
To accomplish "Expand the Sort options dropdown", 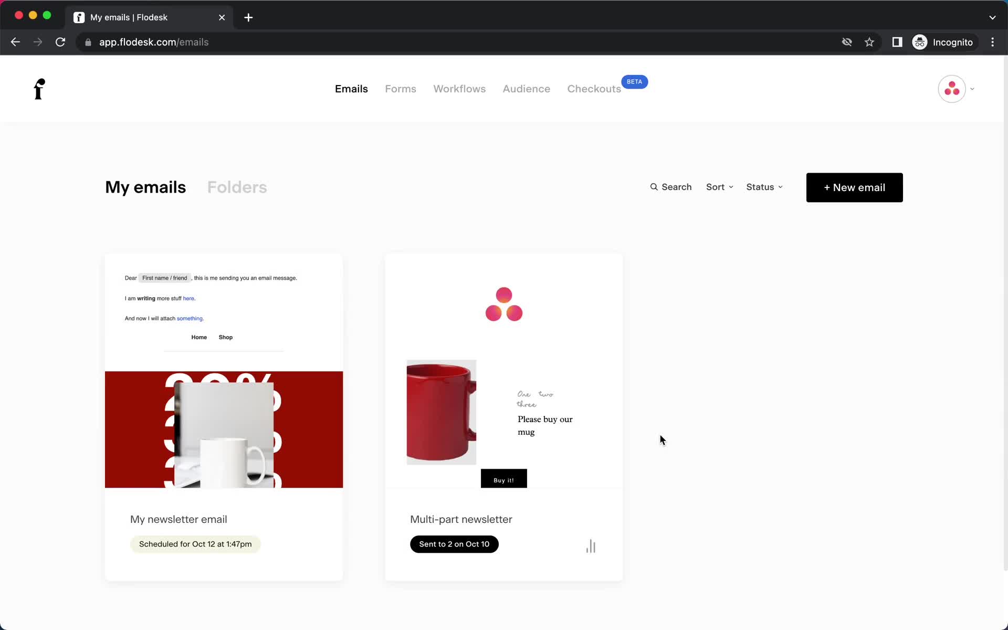I will click(718, 187).
